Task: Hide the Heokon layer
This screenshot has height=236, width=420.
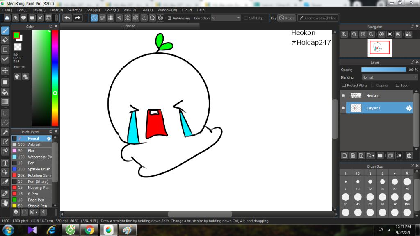Action: (343, 96)
